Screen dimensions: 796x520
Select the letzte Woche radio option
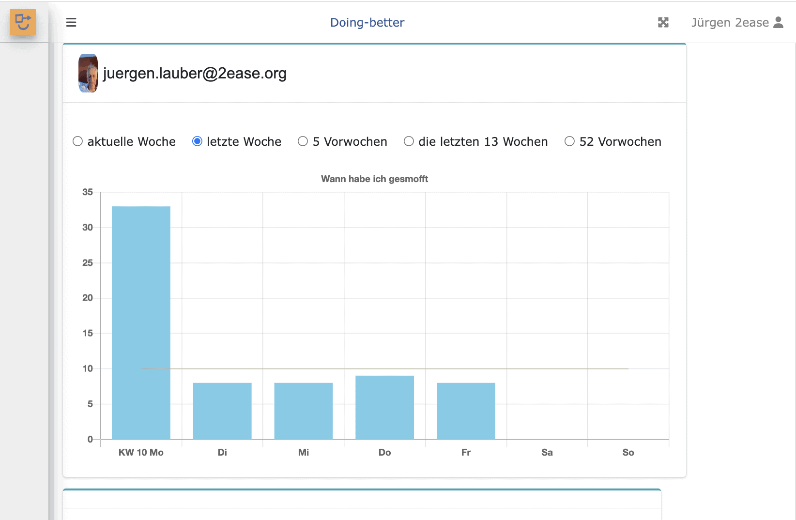(x=197, y=141)
